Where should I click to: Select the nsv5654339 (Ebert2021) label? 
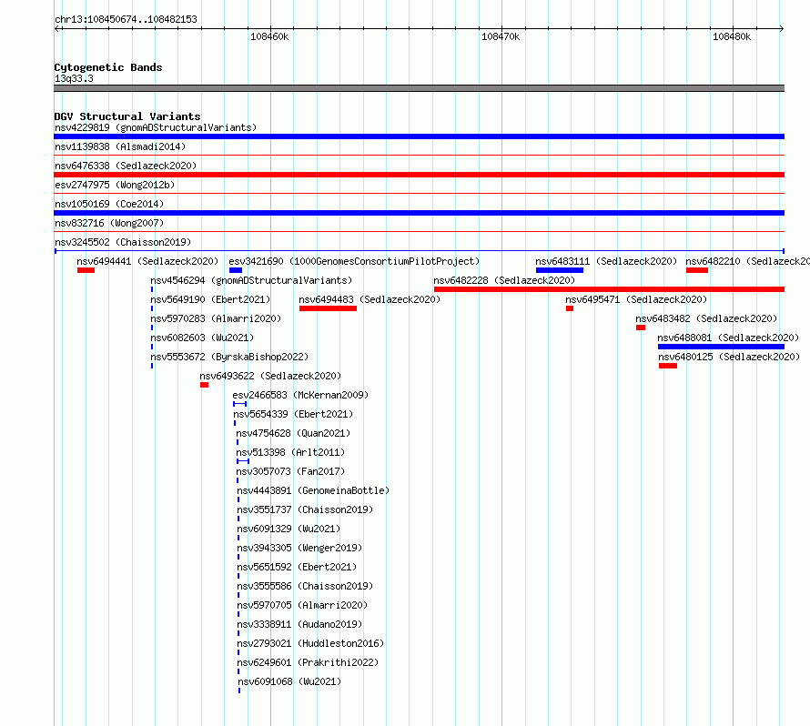tap(293, 414)
